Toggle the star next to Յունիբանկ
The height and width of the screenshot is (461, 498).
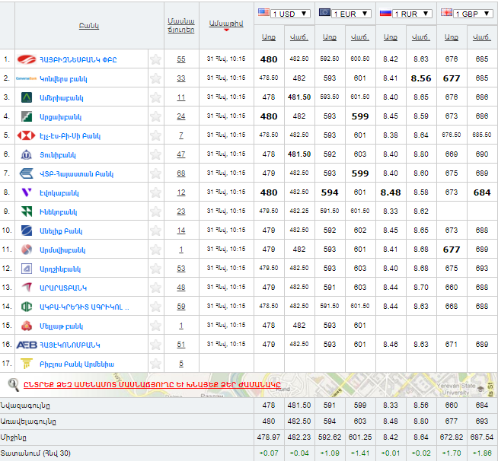pos(155,154)
